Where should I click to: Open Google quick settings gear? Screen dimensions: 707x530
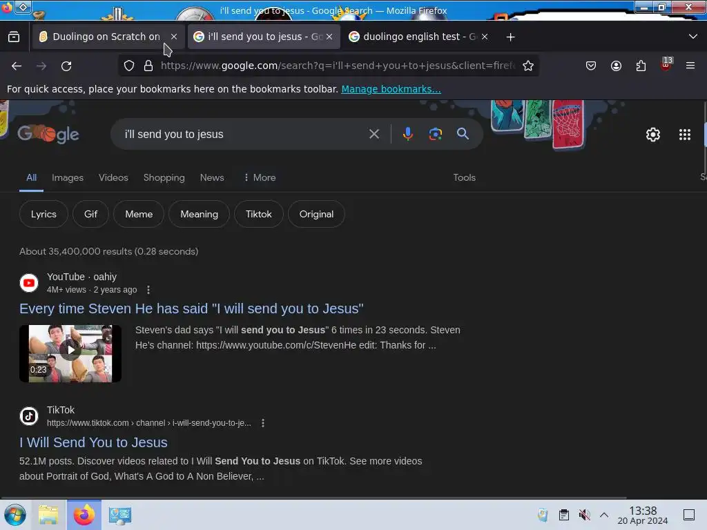653,135
